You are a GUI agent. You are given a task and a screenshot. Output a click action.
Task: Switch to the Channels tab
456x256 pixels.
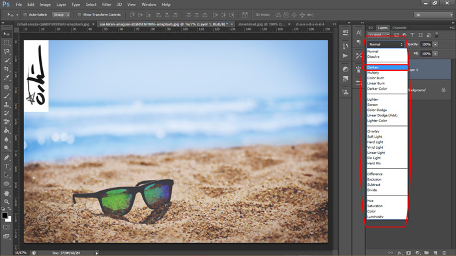(x=399, y=28)
